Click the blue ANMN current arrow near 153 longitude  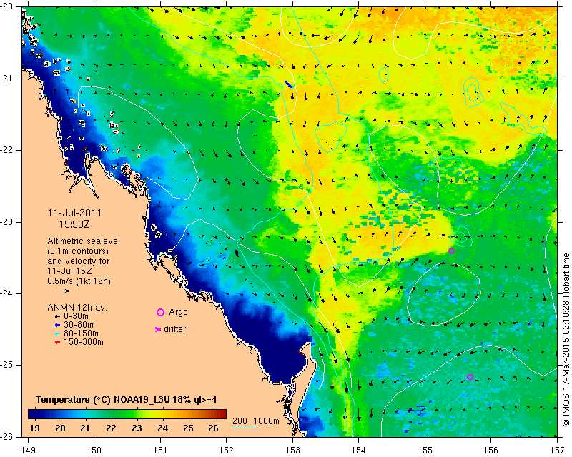pos(289,84)
